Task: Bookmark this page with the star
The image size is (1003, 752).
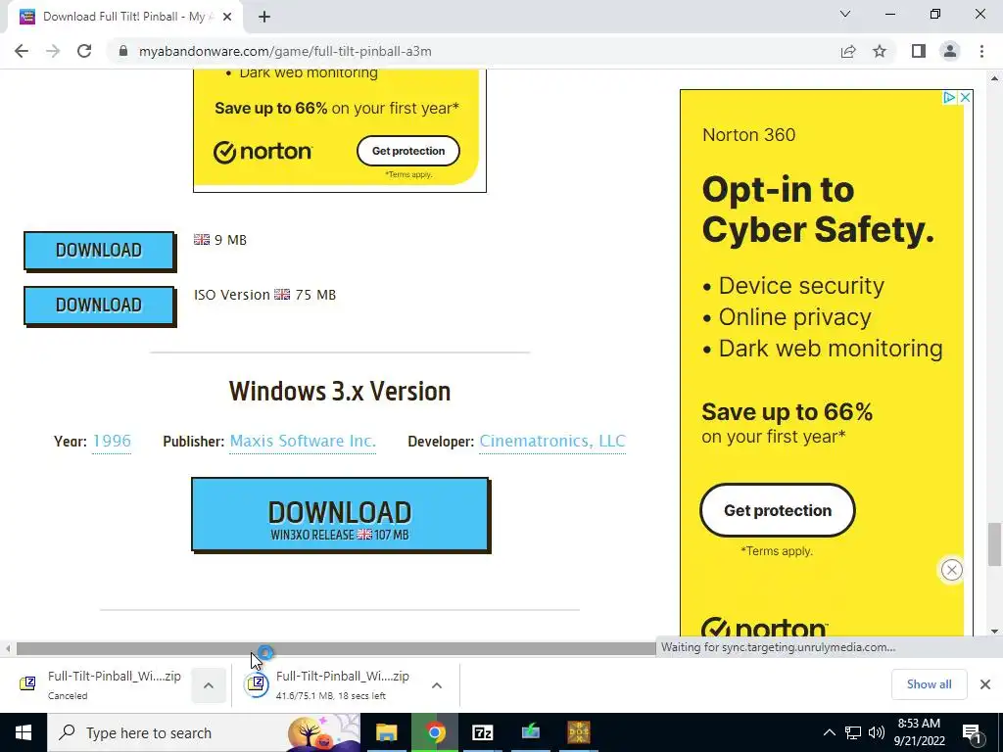Action: click(x=880, y=51)
